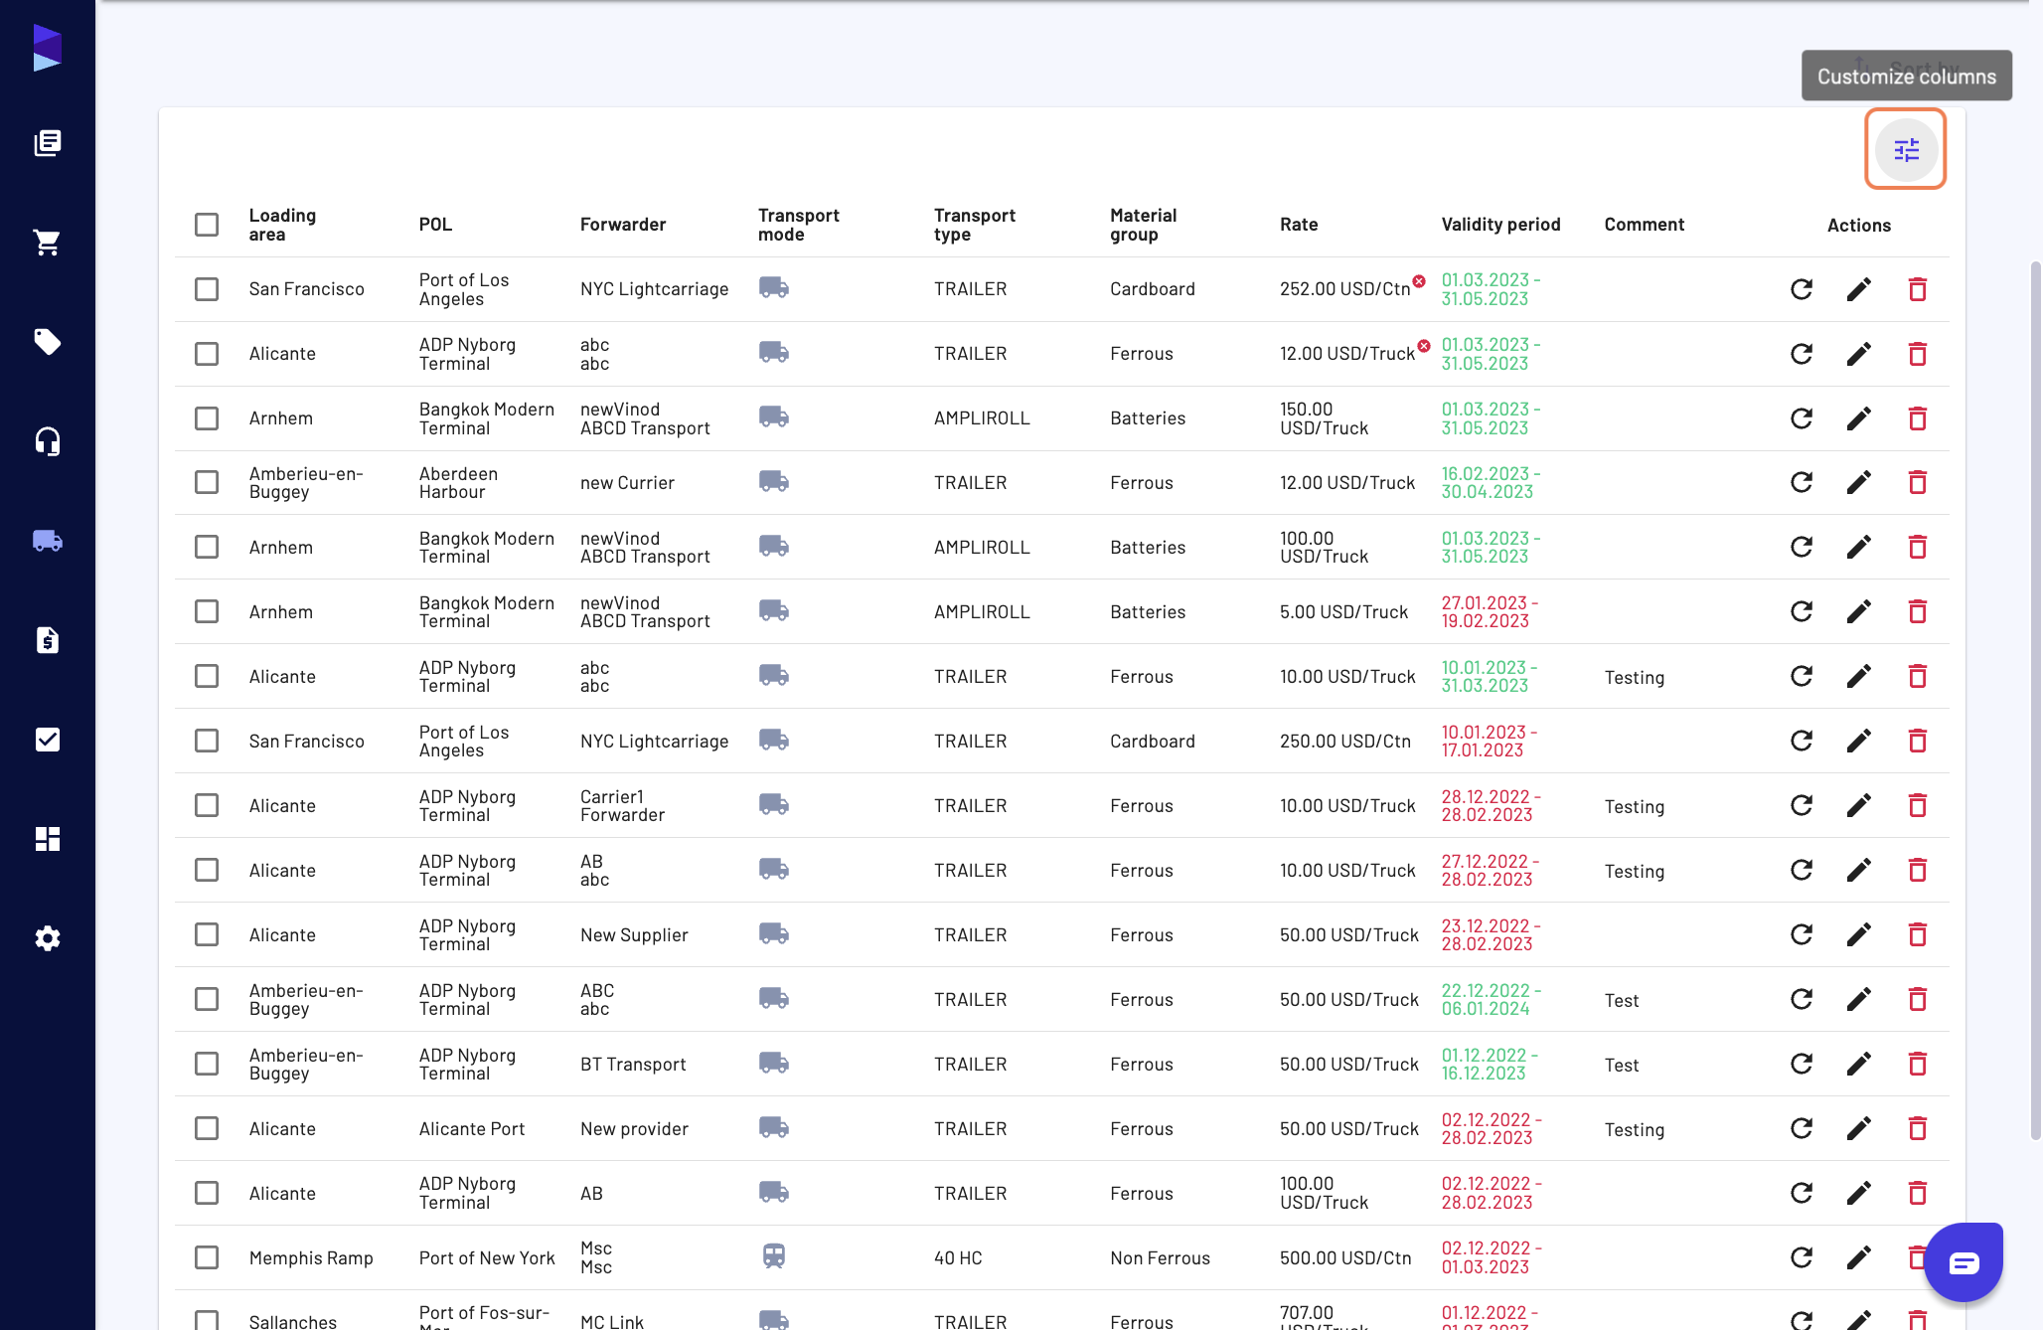Edit the New Supplier forwarder row
The image size is (2043, 1330).
pos(1859,934)
